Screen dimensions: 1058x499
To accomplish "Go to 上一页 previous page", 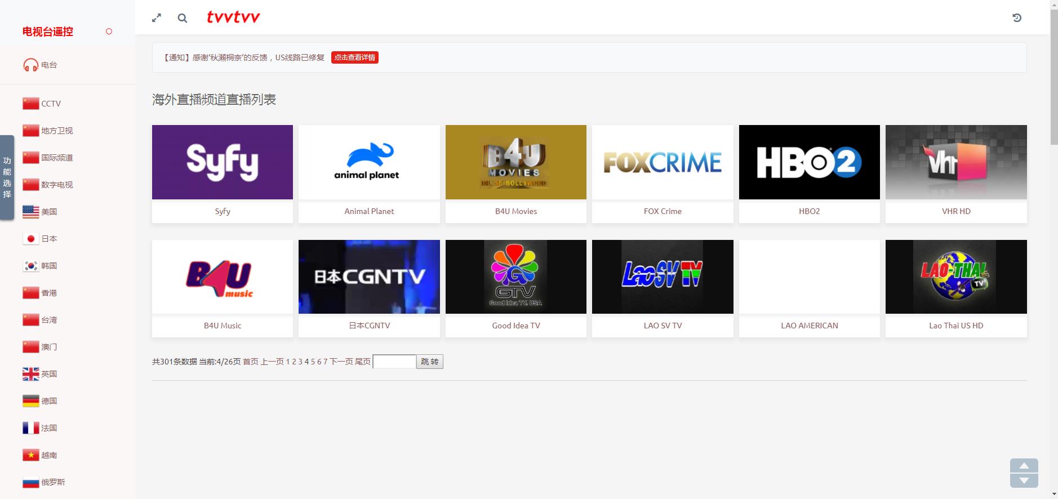I will click(272, 362).
